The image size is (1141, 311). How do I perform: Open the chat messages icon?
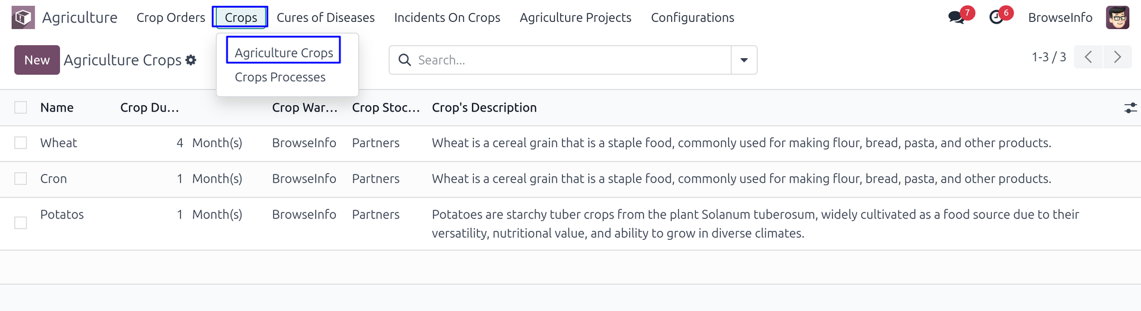pos(956,17)
